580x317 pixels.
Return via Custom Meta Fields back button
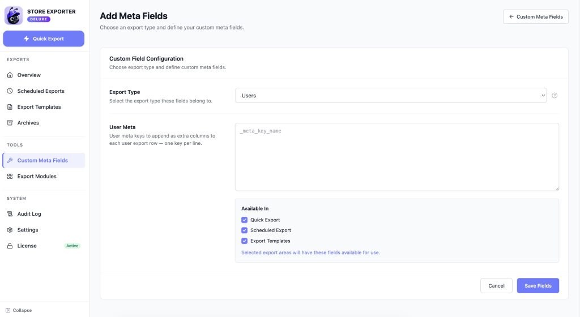point(536,16)
